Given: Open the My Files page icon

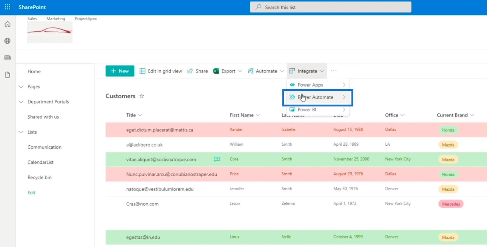Looking at the screenshot, I should [8, 75].
